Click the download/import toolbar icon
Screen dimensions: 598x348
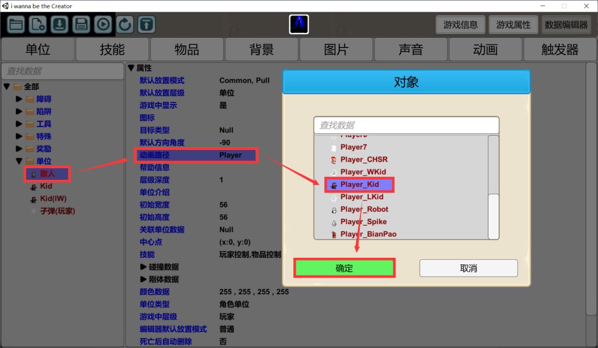pyautogui.click(x=60, y=24)
